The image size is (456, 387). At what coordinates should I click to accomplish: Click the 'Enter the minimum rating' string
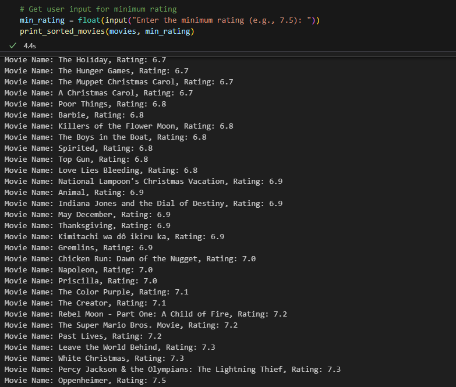(x=222, y=20)
